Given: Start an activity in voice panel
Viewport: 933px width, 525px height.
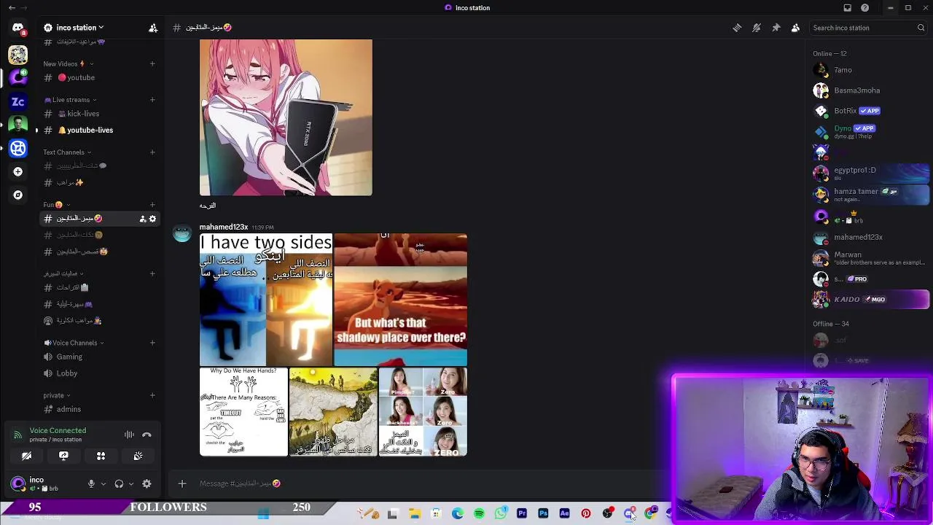Looking at the screenshot, I should click(101, 456).
